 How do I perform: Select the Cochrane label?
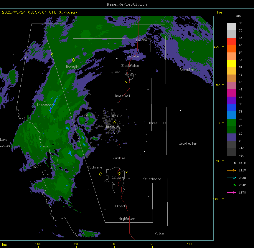click(95, 167)
